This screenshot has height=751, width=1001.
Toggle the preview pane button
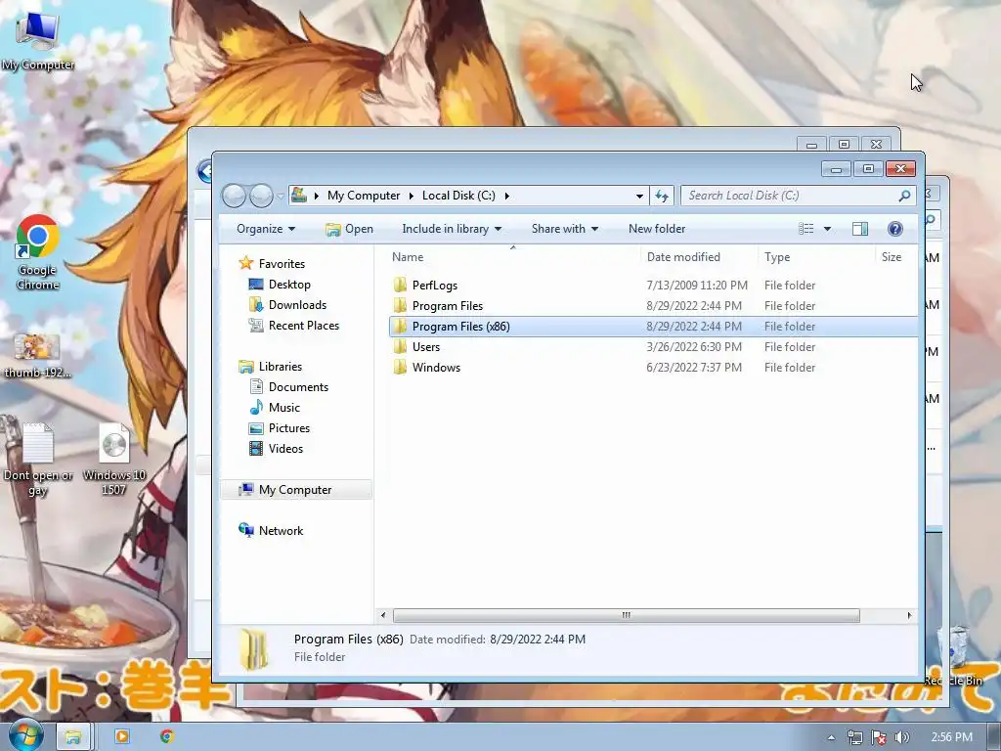pos(860,229)
